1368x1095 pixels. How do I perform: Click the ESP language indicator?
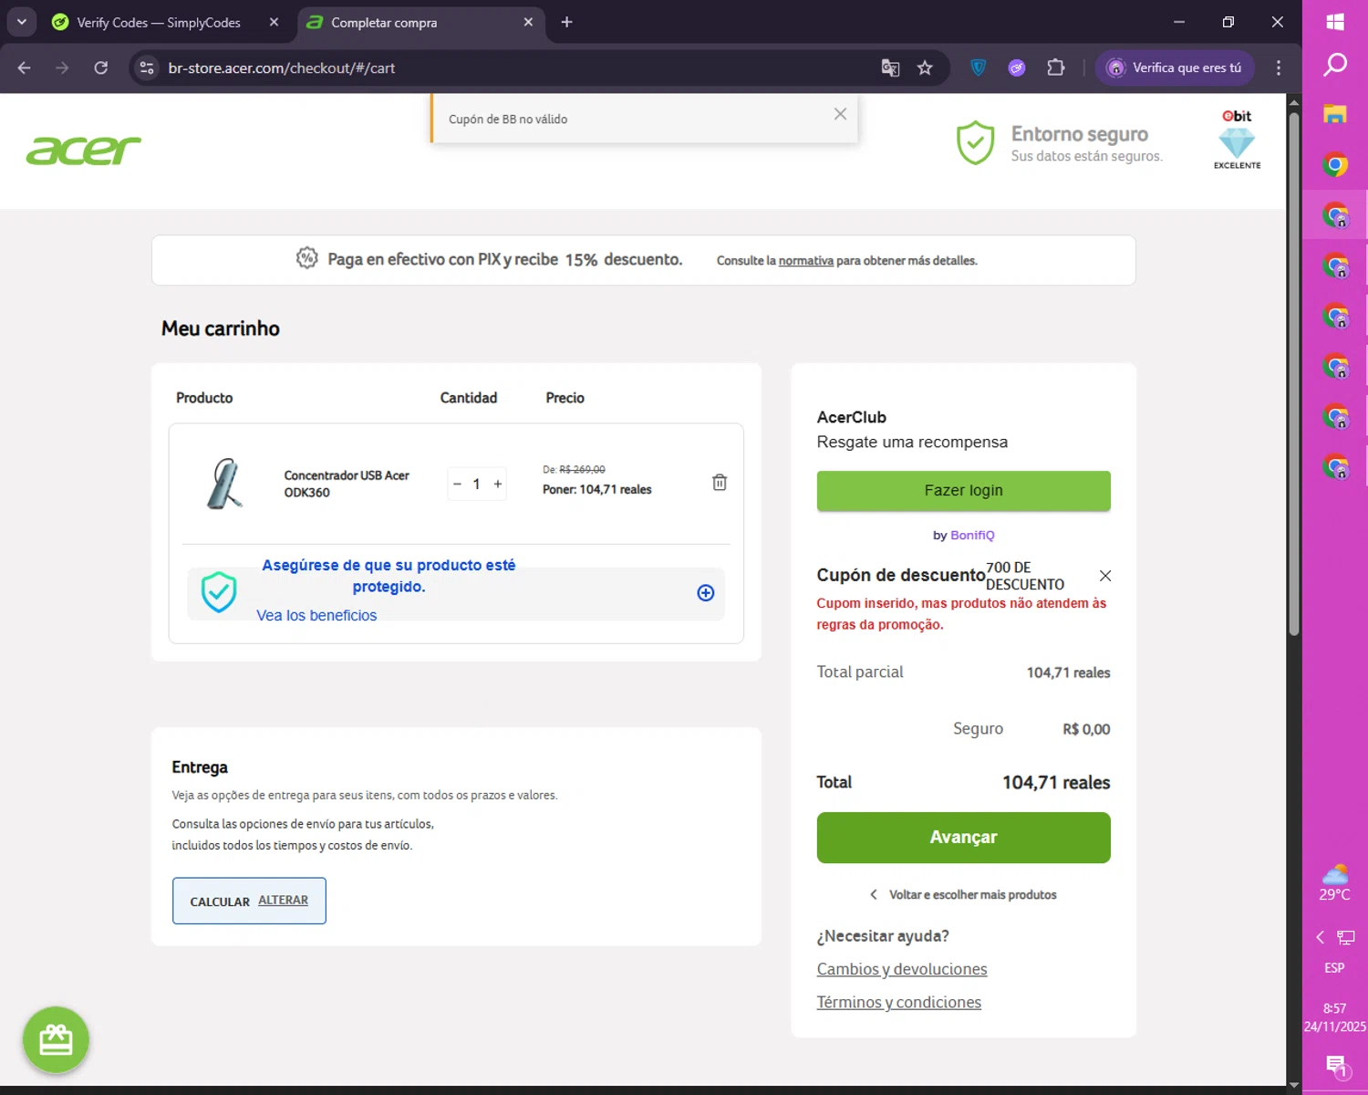[1334, 968]
